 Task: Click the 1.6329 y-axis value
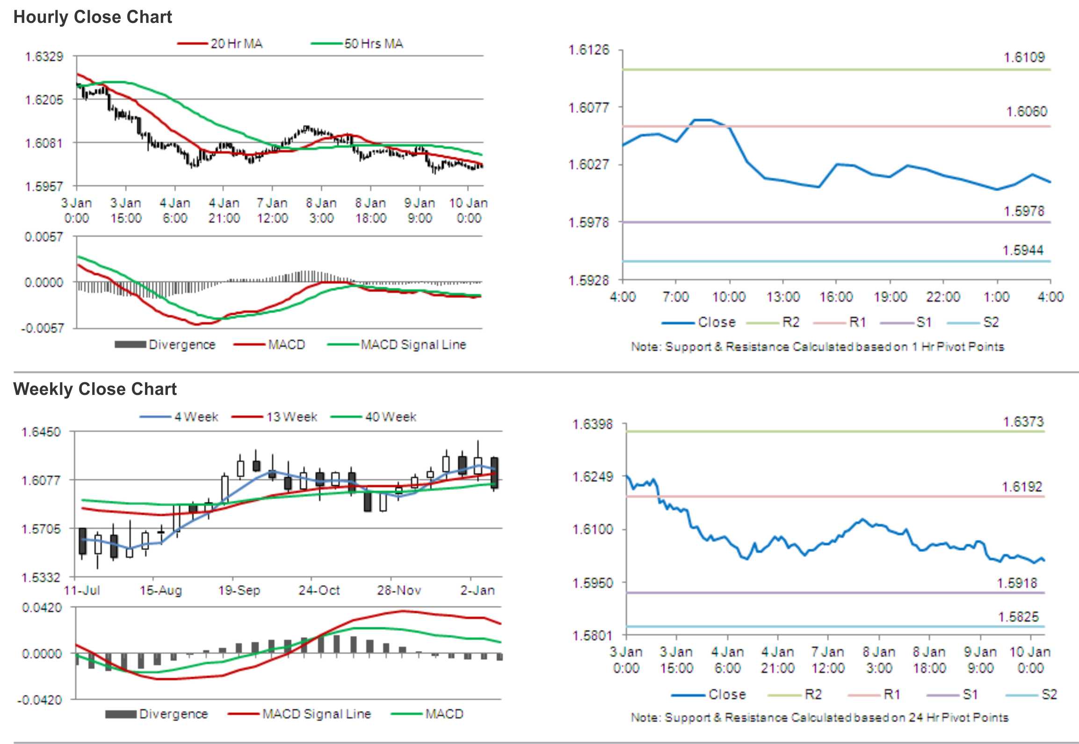[44, 57]
